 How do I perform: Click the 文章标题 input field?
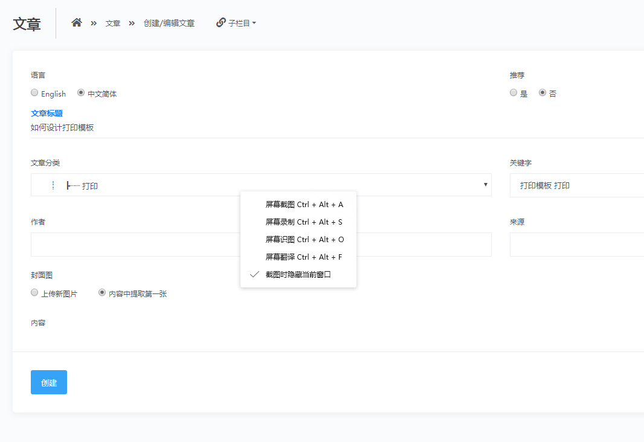pyautogui.click(x=242, y=128)
